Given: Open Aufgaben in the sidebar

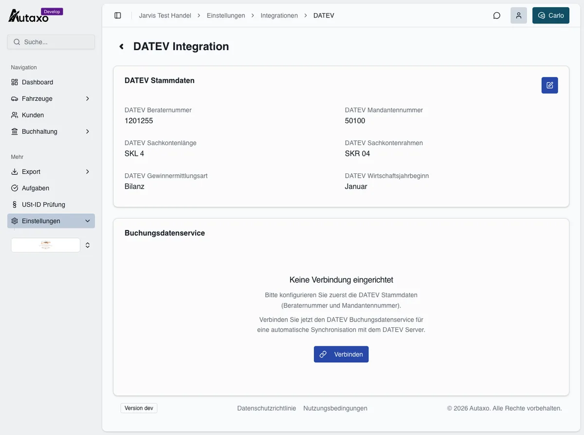Looking at the screenshot, I should tap(51, 188).
